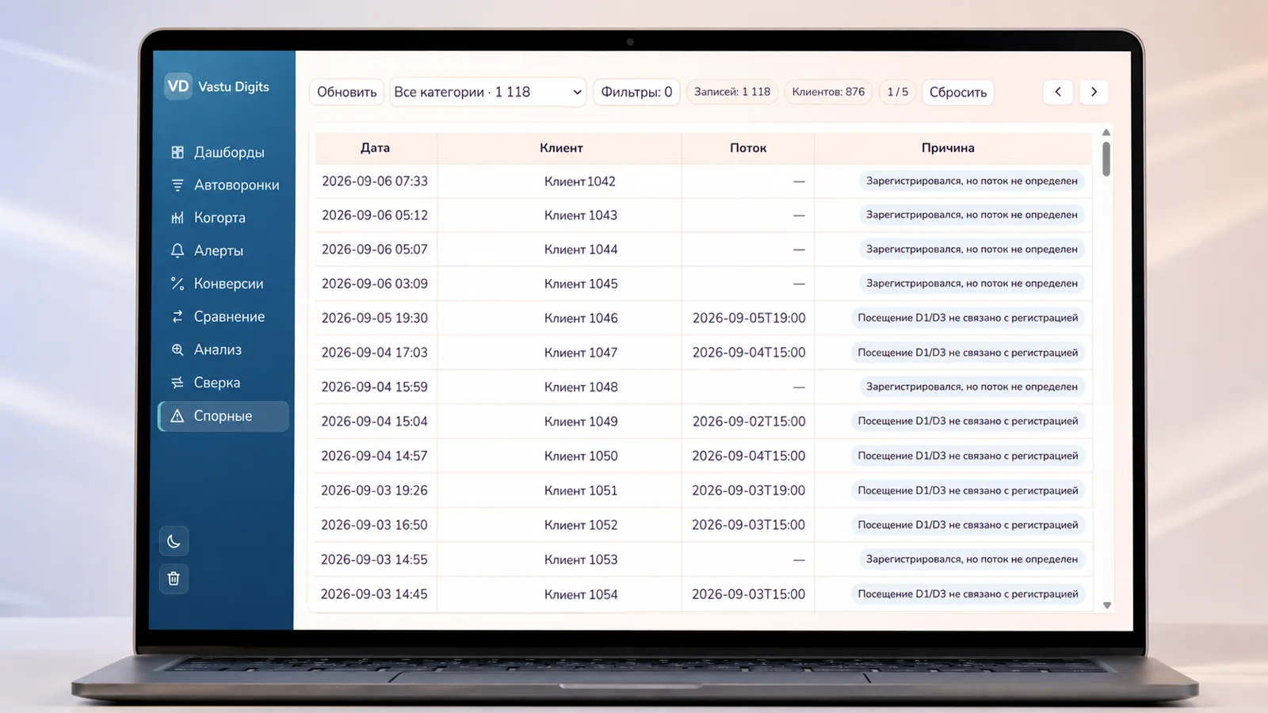Open Автоворонки section

(223, 185)
